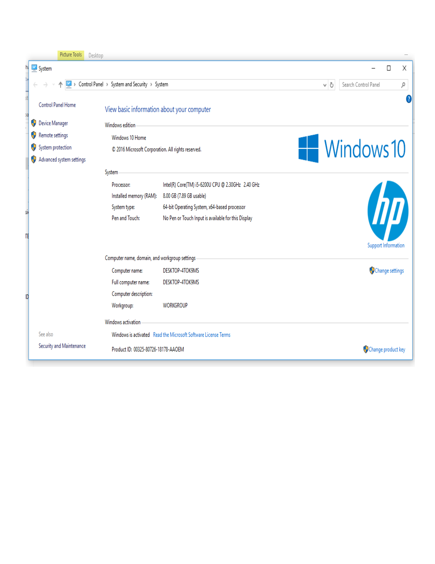
Task: Click the Computer name value DESKTOP-4TOK9MS
Action: (181, 271)
